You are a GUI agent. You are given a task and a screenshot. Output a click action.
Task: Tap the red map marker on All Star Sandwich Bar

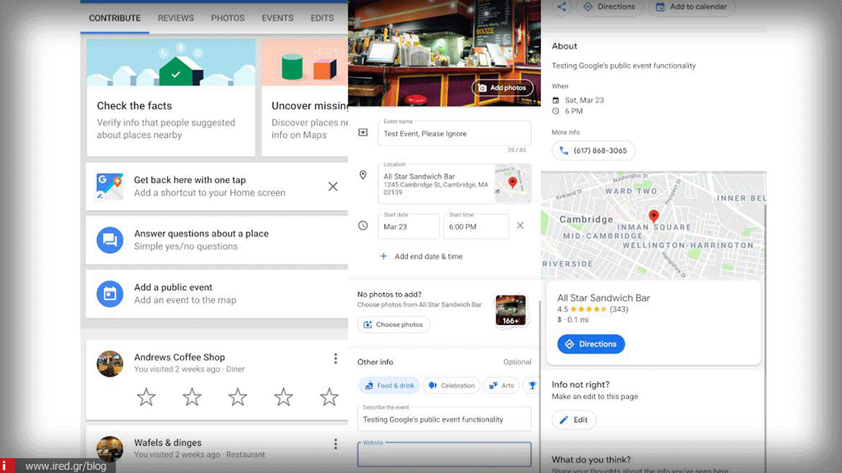(x=654, y=216)
